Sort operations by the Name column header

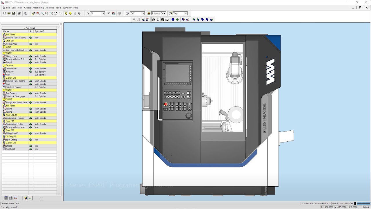tap(15, 31)
